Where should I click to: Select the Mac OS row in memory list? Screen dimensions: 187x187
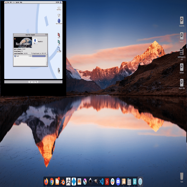tap(30, 56)
